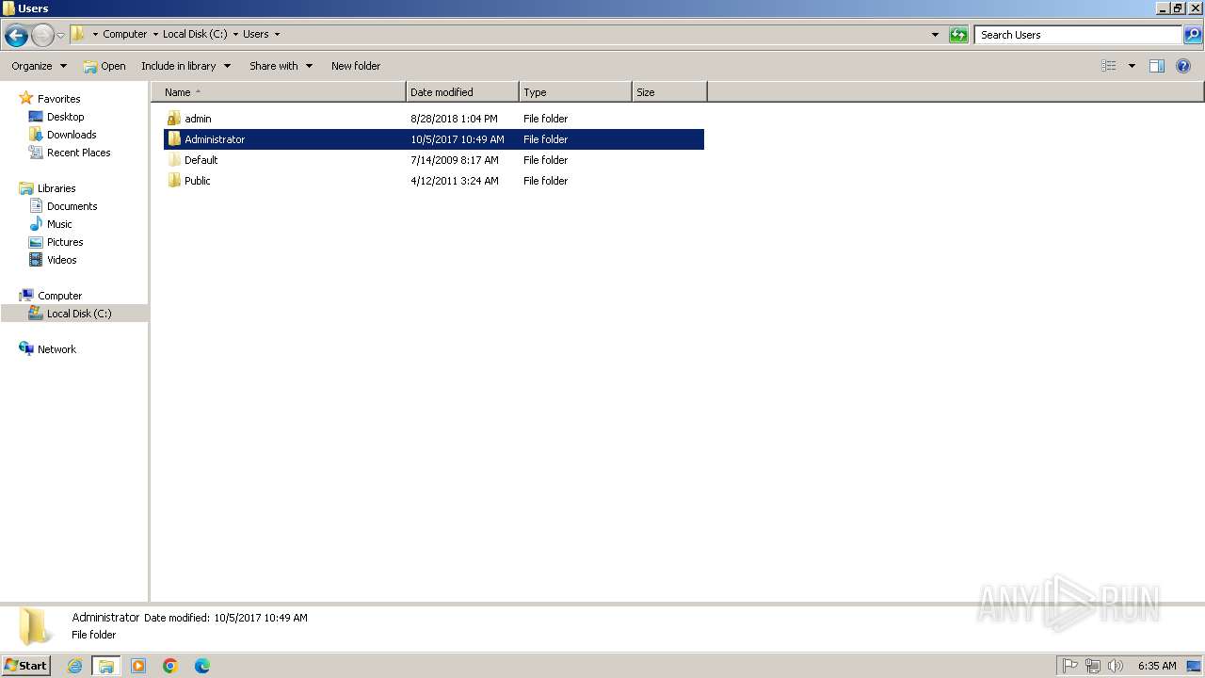Open network tray icon

pos(1092,666)
